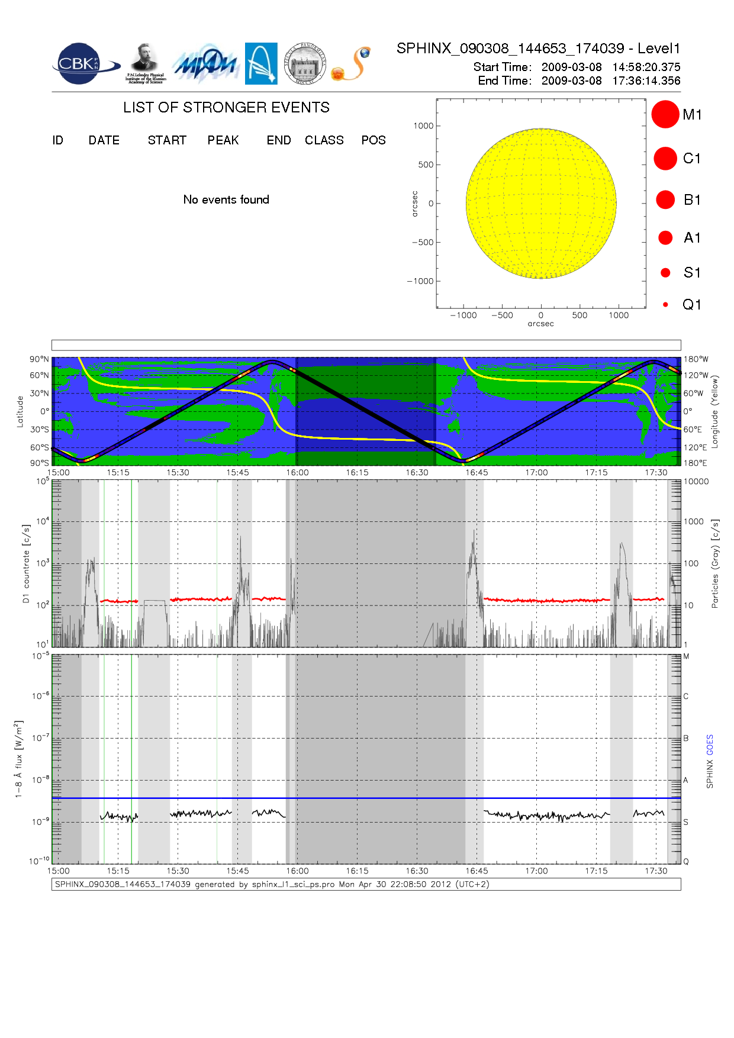The image size is (734, 1038).
Task: Click the CLASS column header
Action: point(324,140)
